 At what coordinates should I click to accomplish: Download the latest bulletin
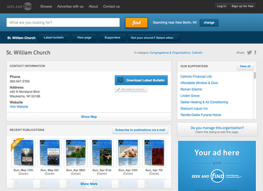coord(141,80)
